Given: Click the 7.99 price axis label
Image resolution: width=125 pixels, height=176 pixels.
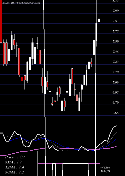Looking at the screenshot, I should click(x=116, y=11).
